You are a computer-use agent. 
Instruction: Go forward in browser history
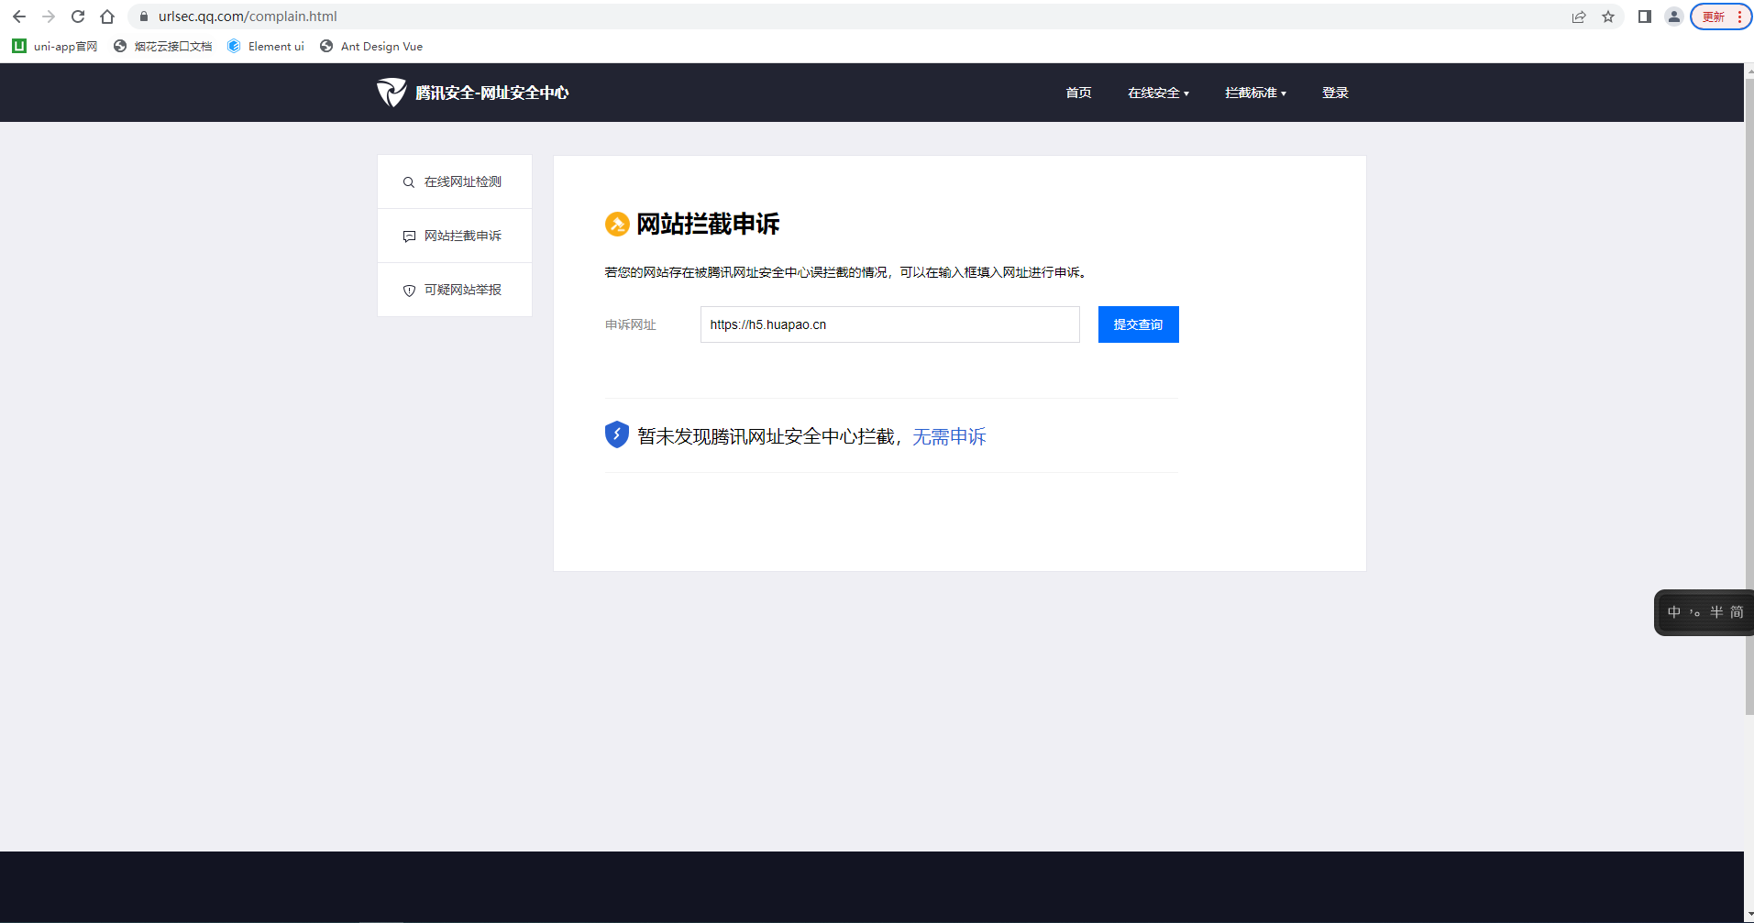(49, 16)
